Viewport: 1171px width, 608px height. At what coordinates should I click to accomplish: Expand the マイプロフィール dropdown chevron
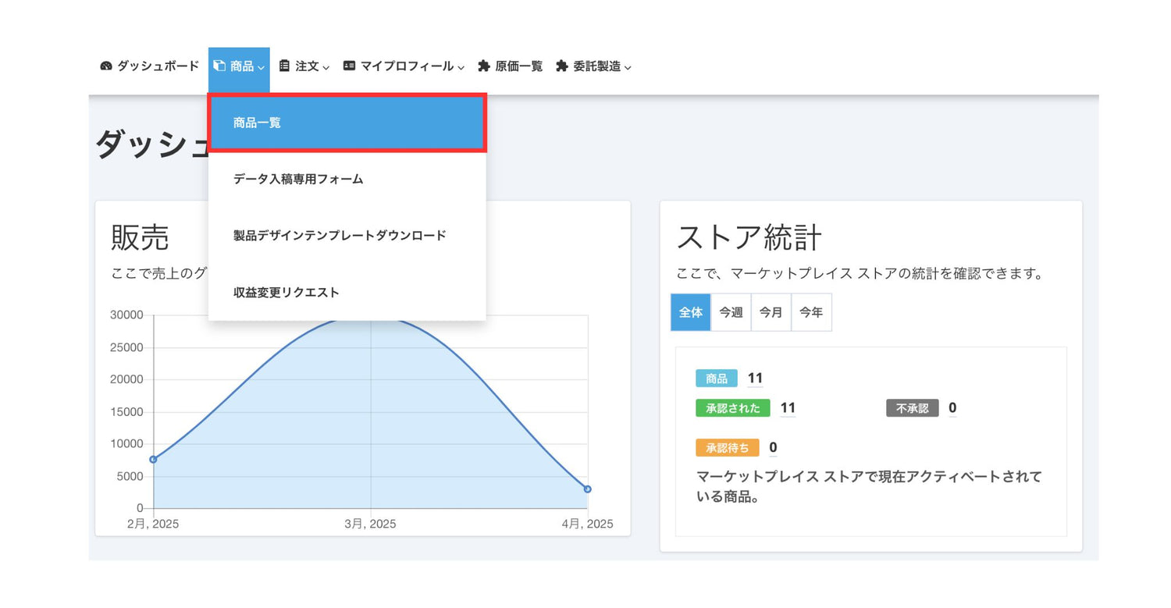pos(461,68)
